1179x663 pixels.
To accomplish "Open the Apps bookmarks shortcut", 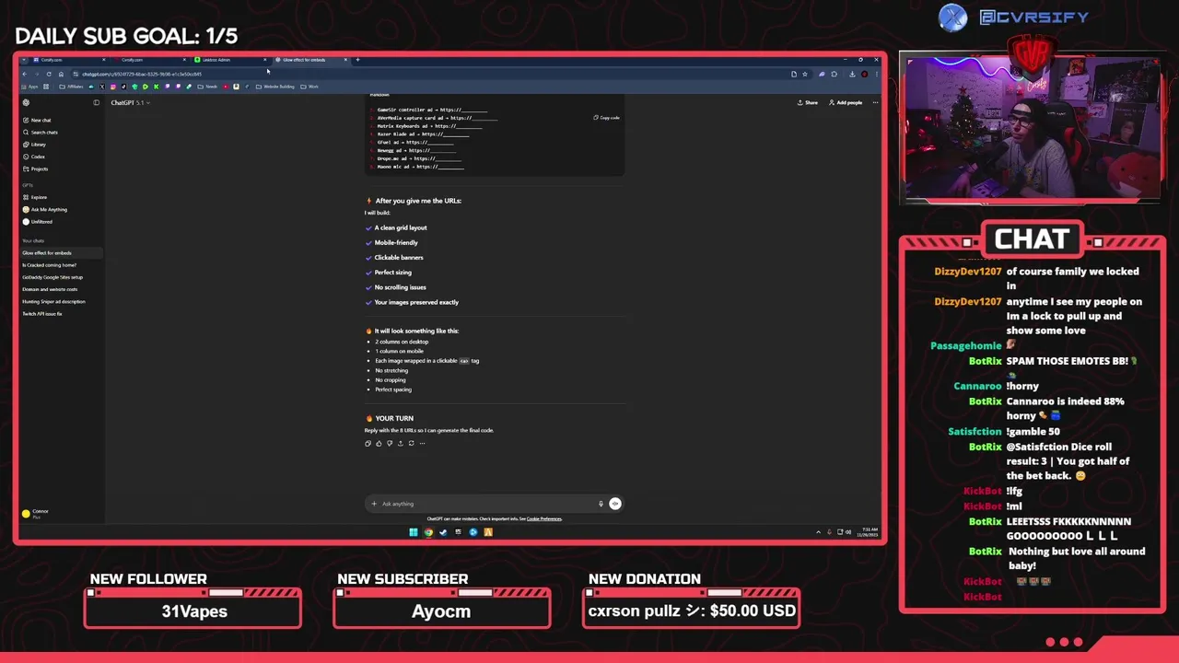I will point(29,87).
